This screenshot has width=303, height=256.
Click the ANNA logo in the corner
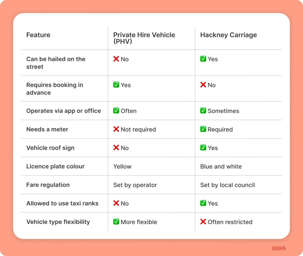(x=279, y=248)
